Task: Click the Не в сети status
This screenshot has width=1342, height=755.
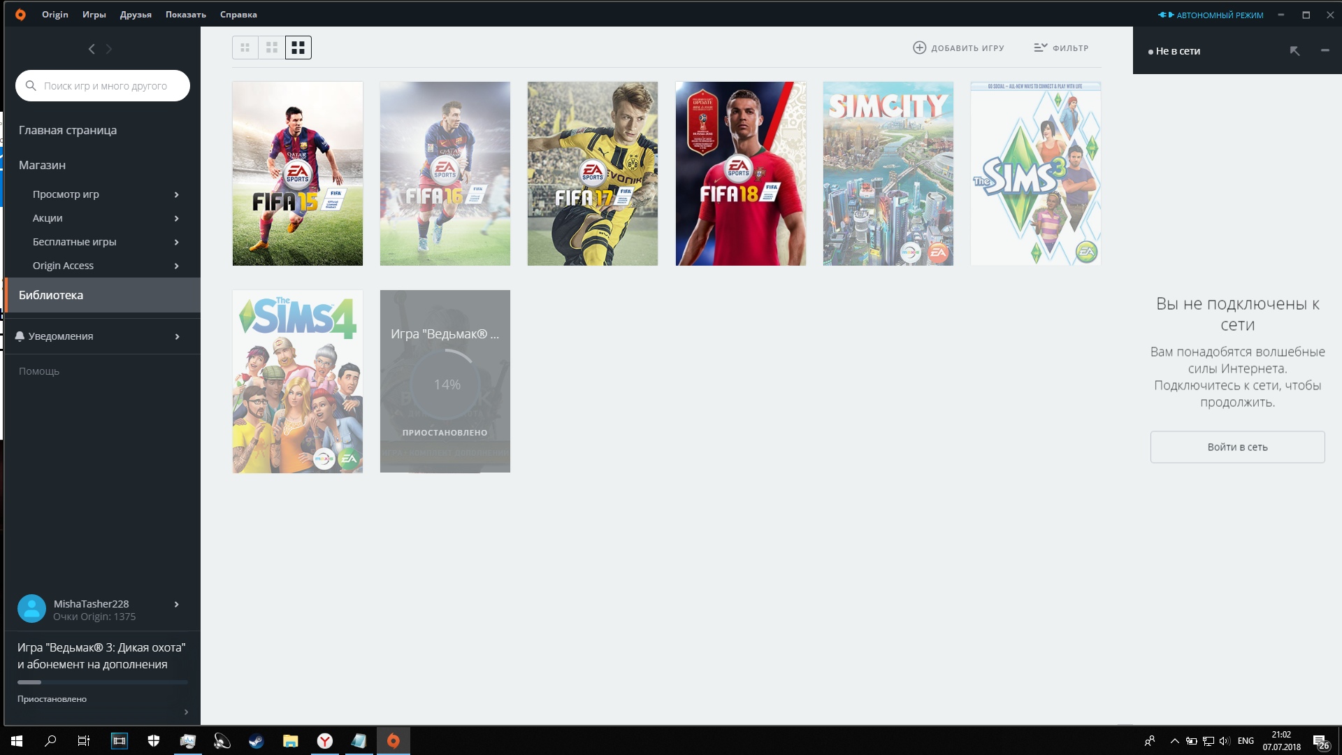Action: point(1174,51)
